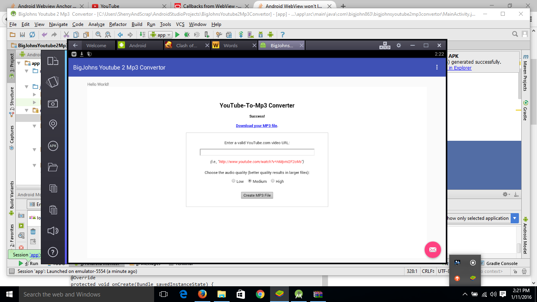The height and width of the screenshot is (302, 537).
Task: Select the High audio quality radio button
Action: coord(273,181)
